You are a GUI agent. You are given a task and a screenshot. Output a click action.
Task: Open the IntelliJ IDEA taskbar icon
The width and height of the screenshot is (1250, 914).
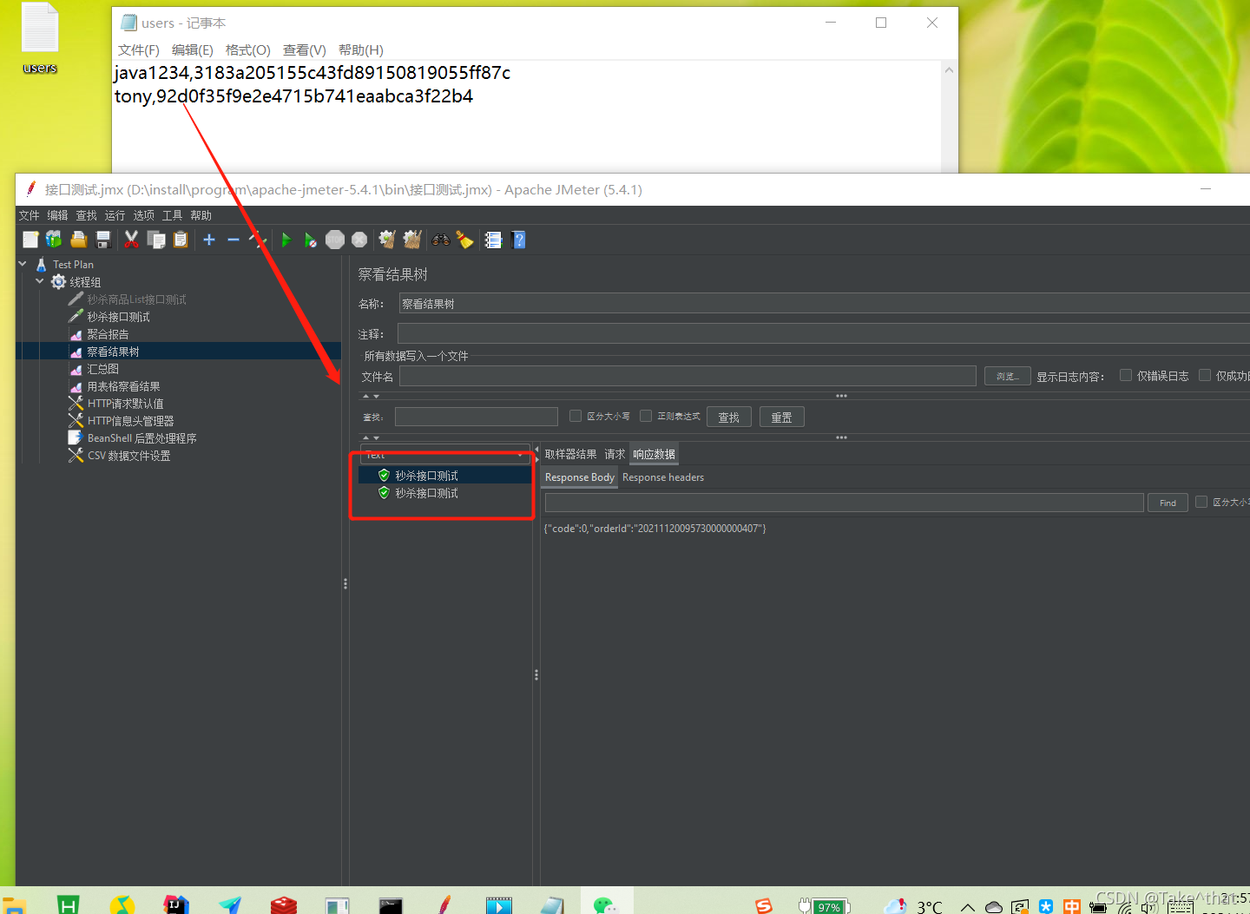click(x=176, y=905)
